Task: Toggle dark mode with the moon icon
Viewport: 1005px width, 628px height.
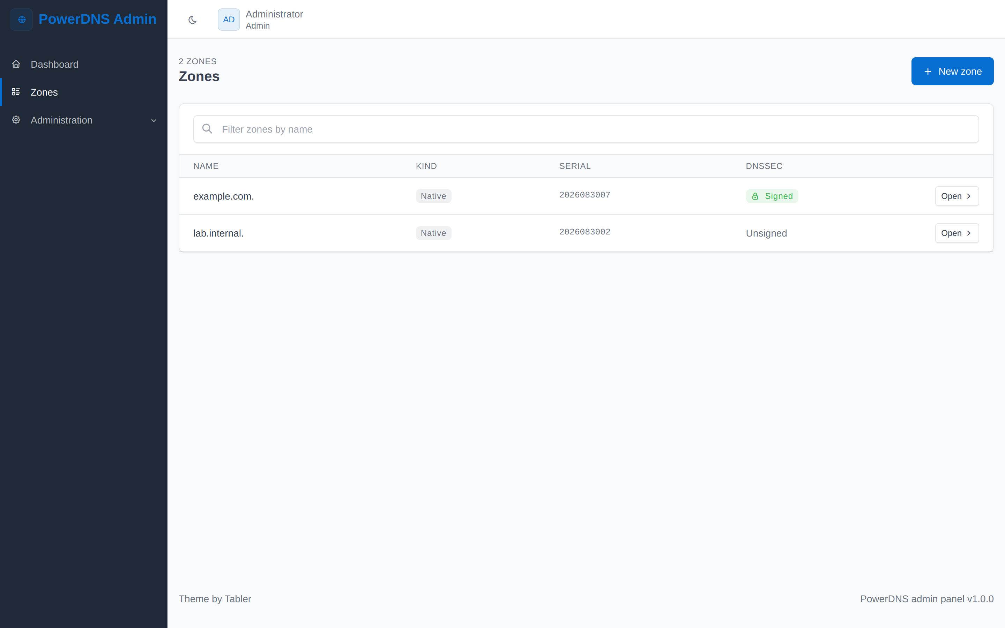Action: 192,20
